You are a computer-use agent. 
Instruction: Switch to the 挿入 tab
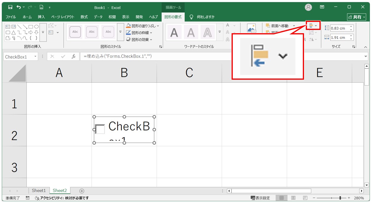41,17
